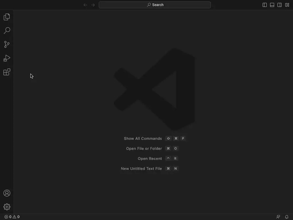Click the Open Recent label
The width and height of the screenshot is (293, 220).
(x=150, y=158)
